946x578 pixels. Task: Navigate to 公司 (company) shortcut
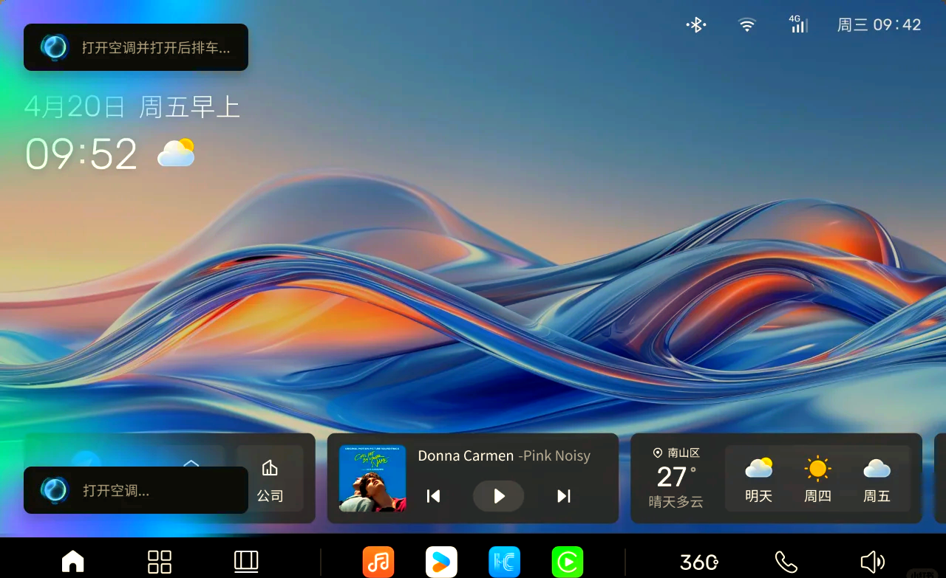(x=270, y=480)
